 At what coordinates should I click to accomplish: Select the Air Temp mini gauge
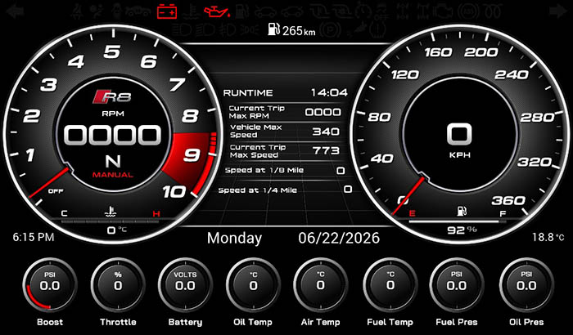point(321,284)
